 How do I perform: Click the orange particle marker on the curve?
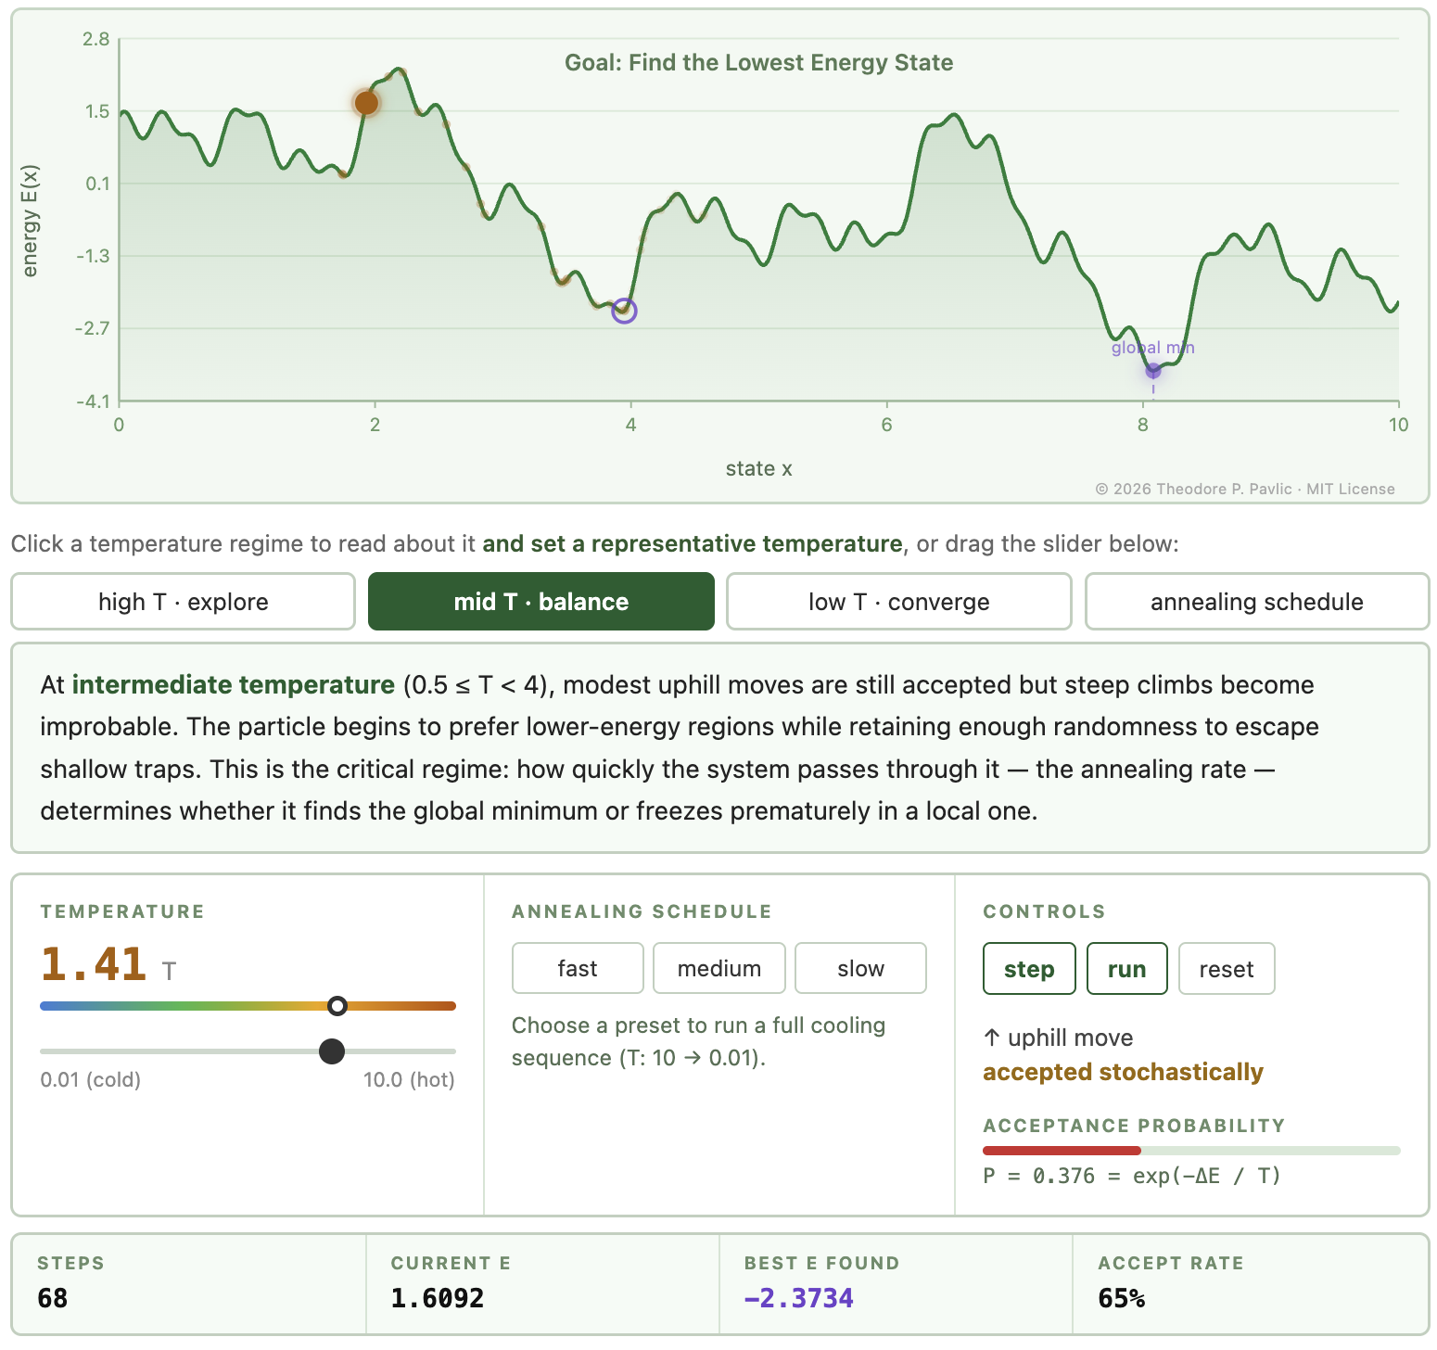click(x=366, y=103)
